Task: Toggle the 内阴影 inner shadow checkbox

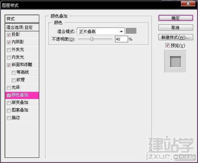Action: point(9,43)
